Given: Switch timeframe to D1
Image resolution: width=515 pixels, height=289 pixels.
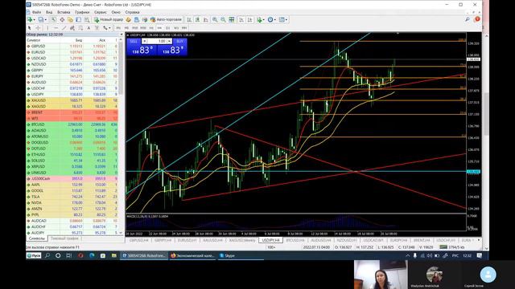Looking at the screenshot, I should click(168, 28).
